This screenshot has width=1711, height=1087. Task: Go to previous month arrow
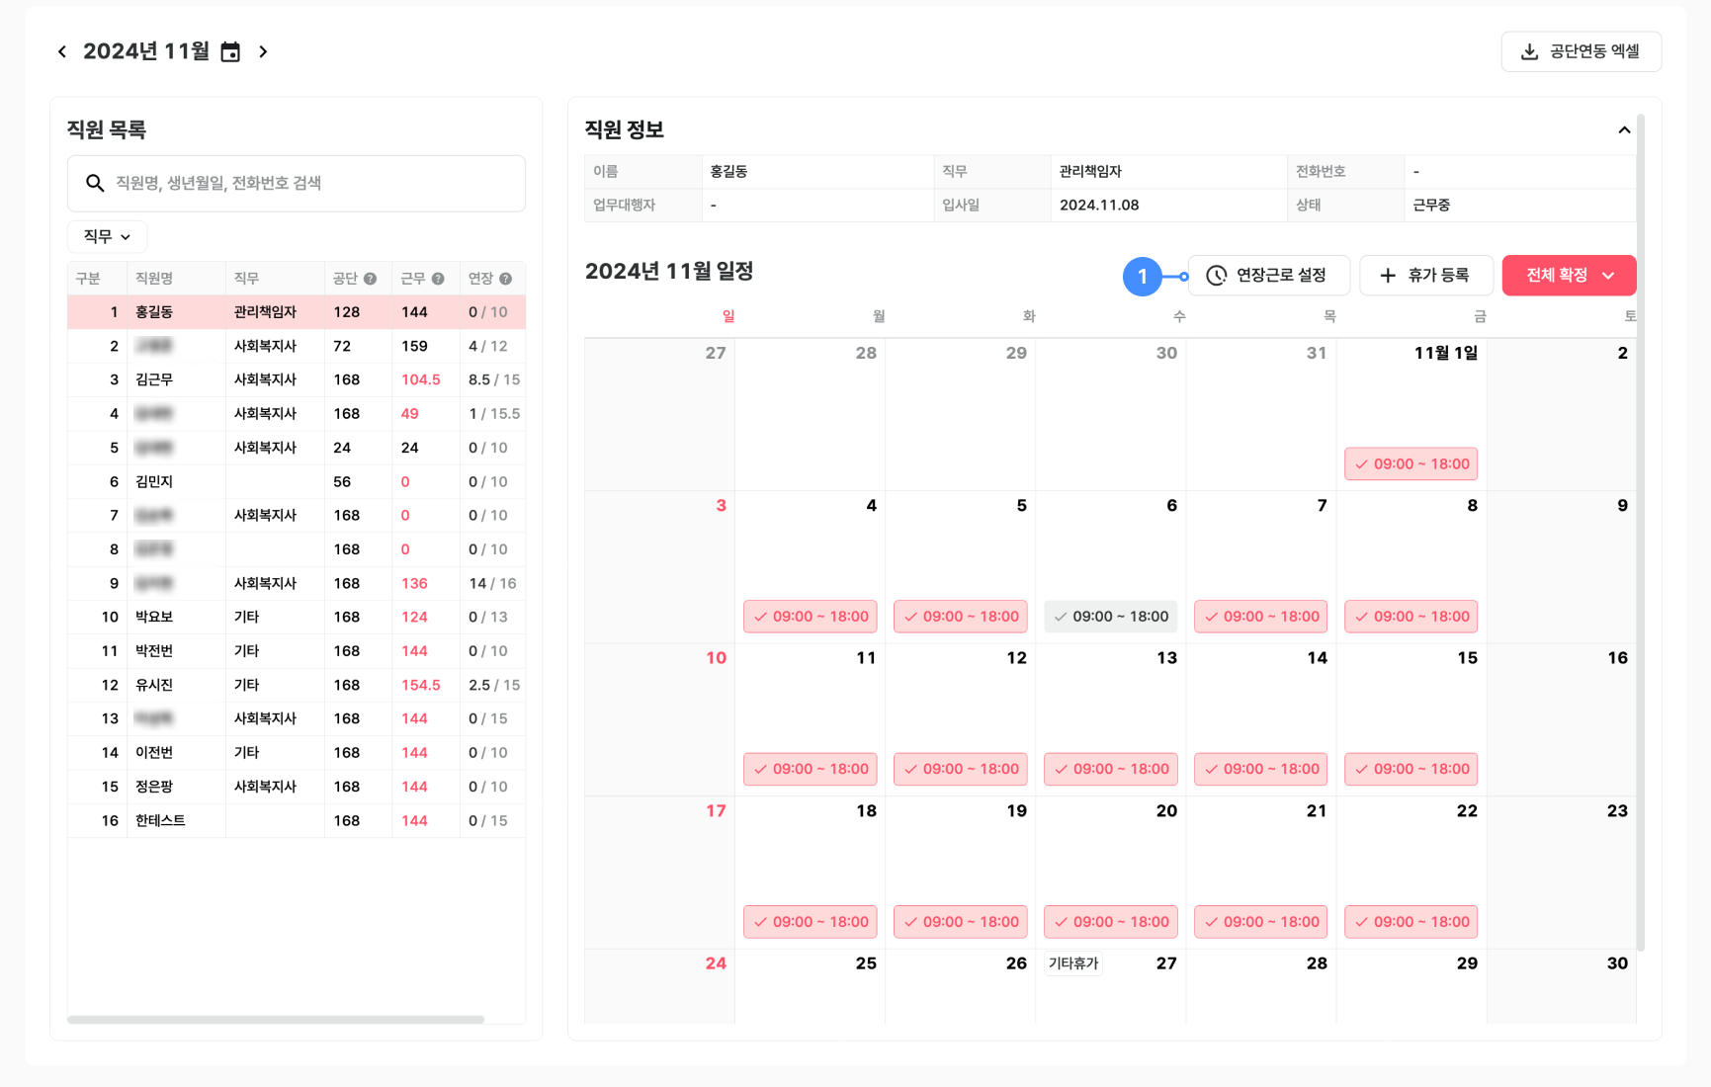tap(62, 51)
